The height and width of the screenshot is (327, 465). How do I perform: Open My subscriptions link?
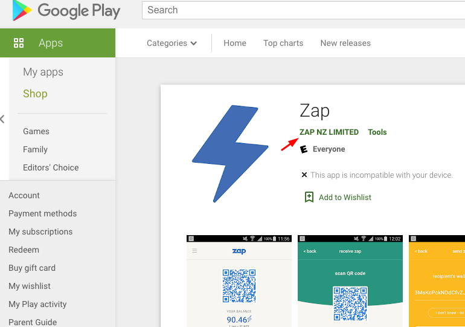(40, 231)
